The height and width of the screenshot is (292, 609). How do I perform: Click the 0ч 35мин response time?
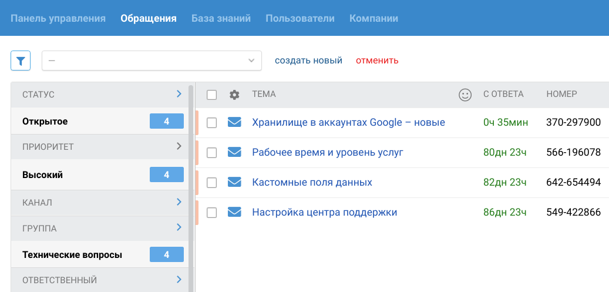click(x=506, y=122)
